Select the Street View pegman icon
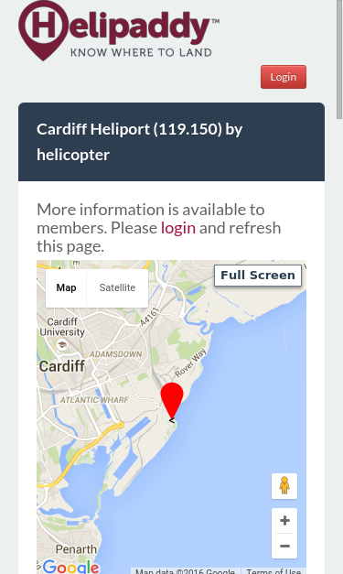The height and width of the screenshot is (574, 343). tap(284, 486)
